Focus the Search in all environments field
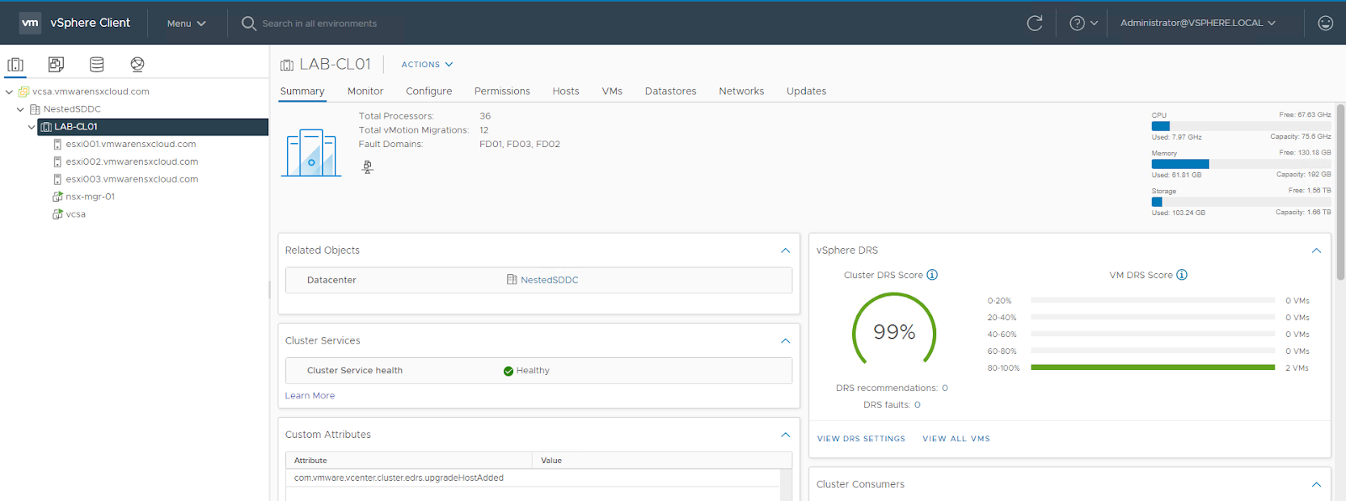This screenshot has width=1346, height=501. coord(320,24)
